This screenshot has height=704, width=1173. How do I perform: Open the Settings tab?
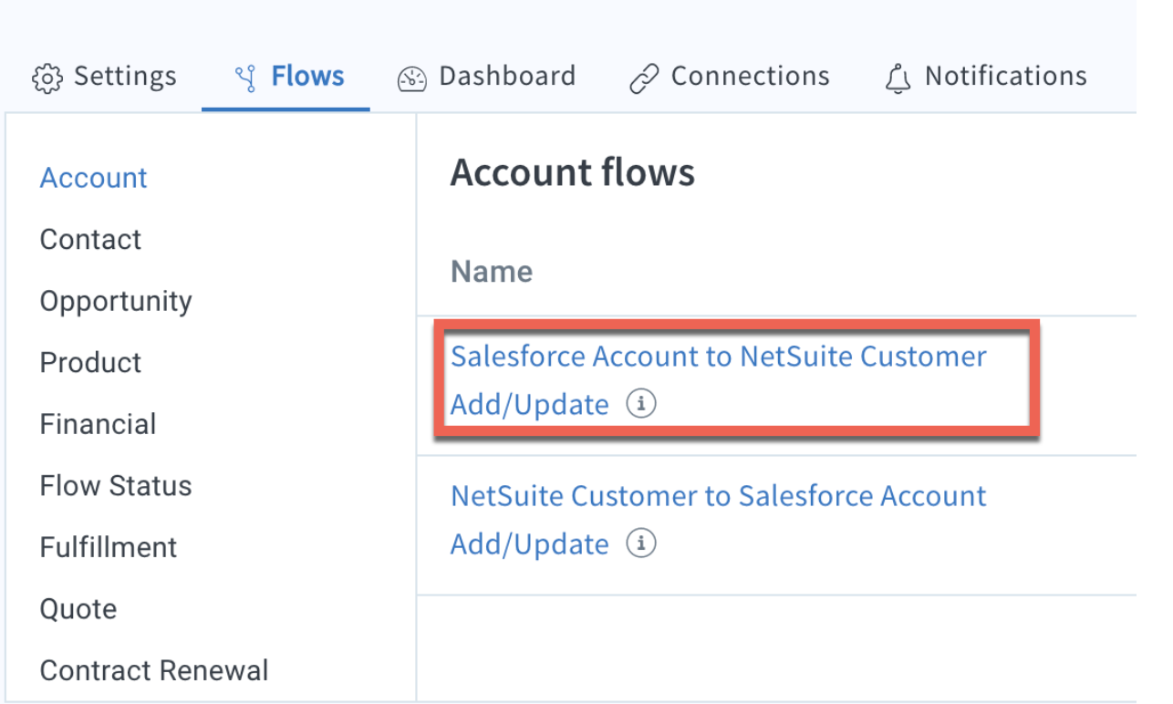pyautogui.click(x=104, y=77)
